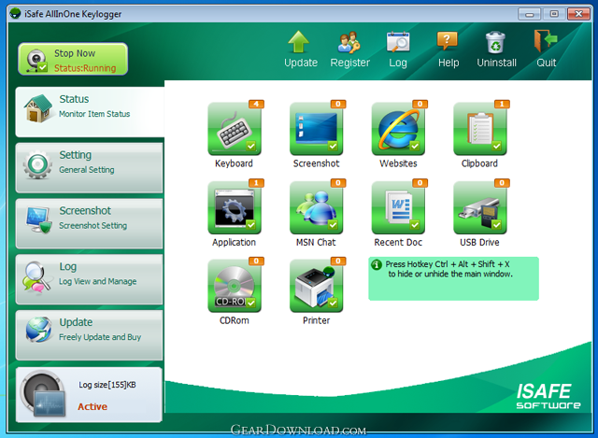Minimize the iSafe AllInOne Keylogger window

(x=529, y=14)
